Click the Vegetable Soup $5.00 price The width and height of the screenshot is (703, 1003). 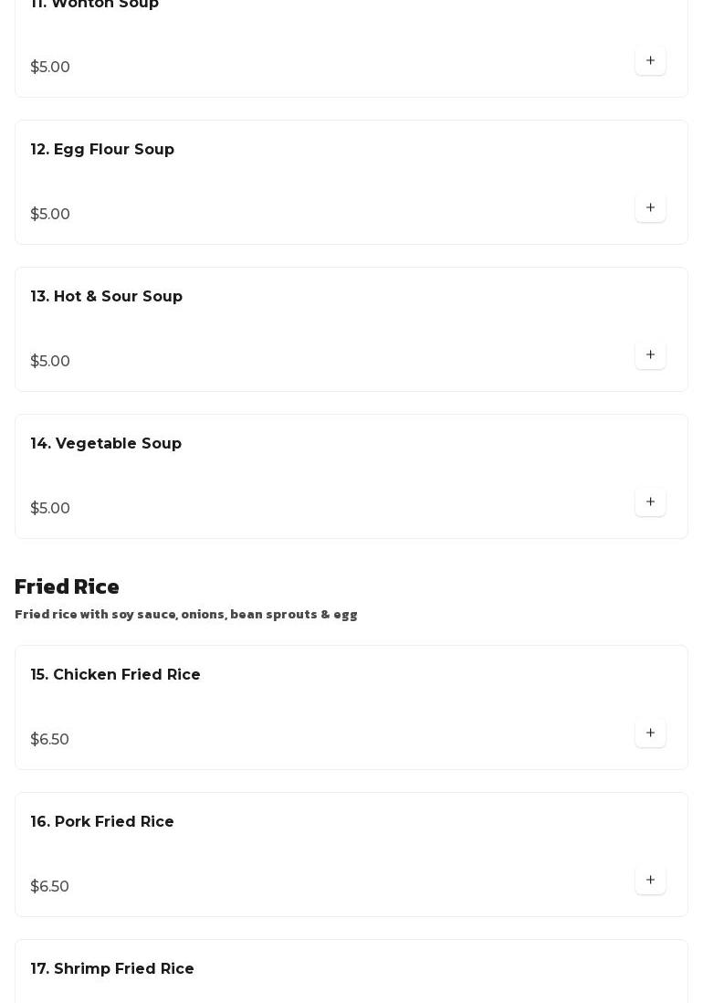tap(50, 509)
